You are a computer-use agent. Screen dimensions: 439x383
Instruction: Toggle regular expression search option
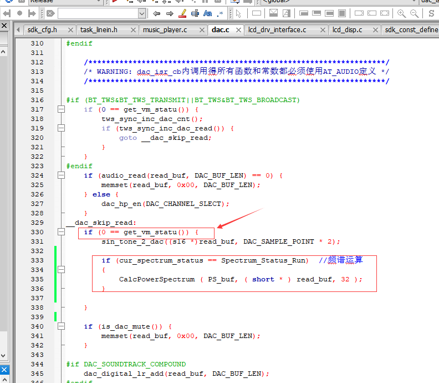221,13
